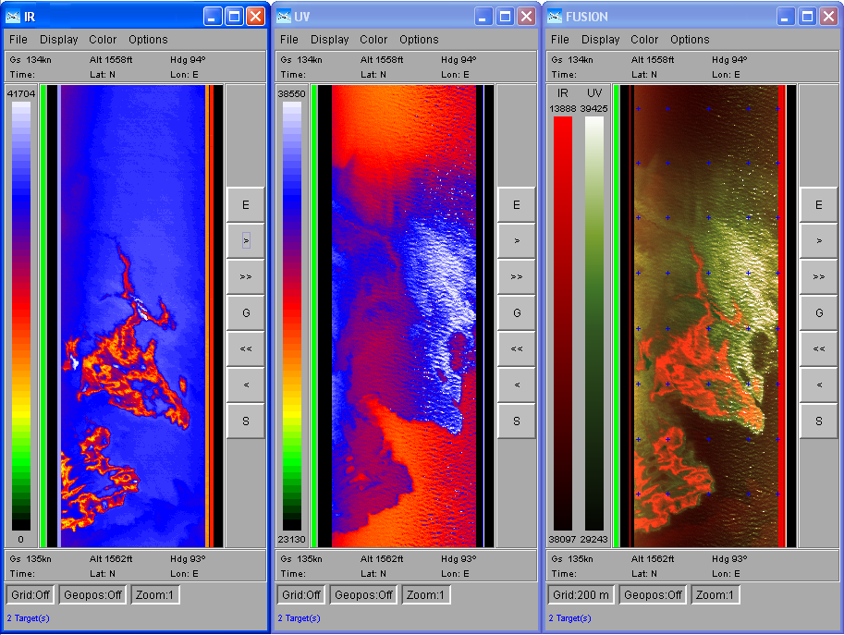Click the E button in FUSION window
Screen dimensions: 844x635
point(819,205)
